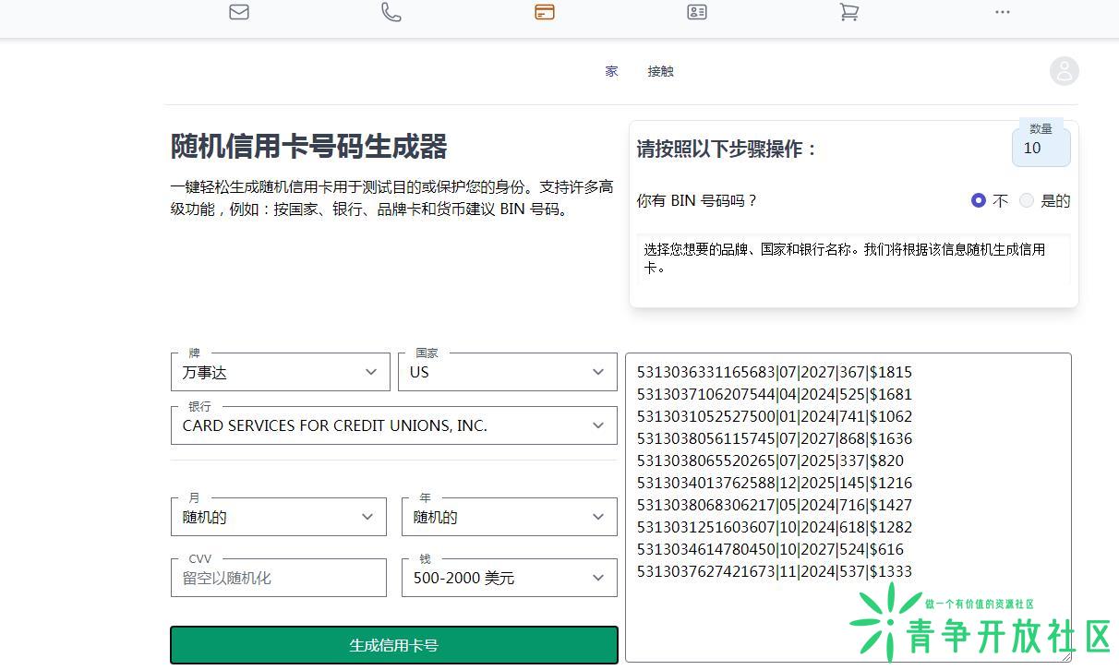The height and width of the screenshot is (670, 1119).
Task: Click card line 5313038056115745
Action: 775,438
